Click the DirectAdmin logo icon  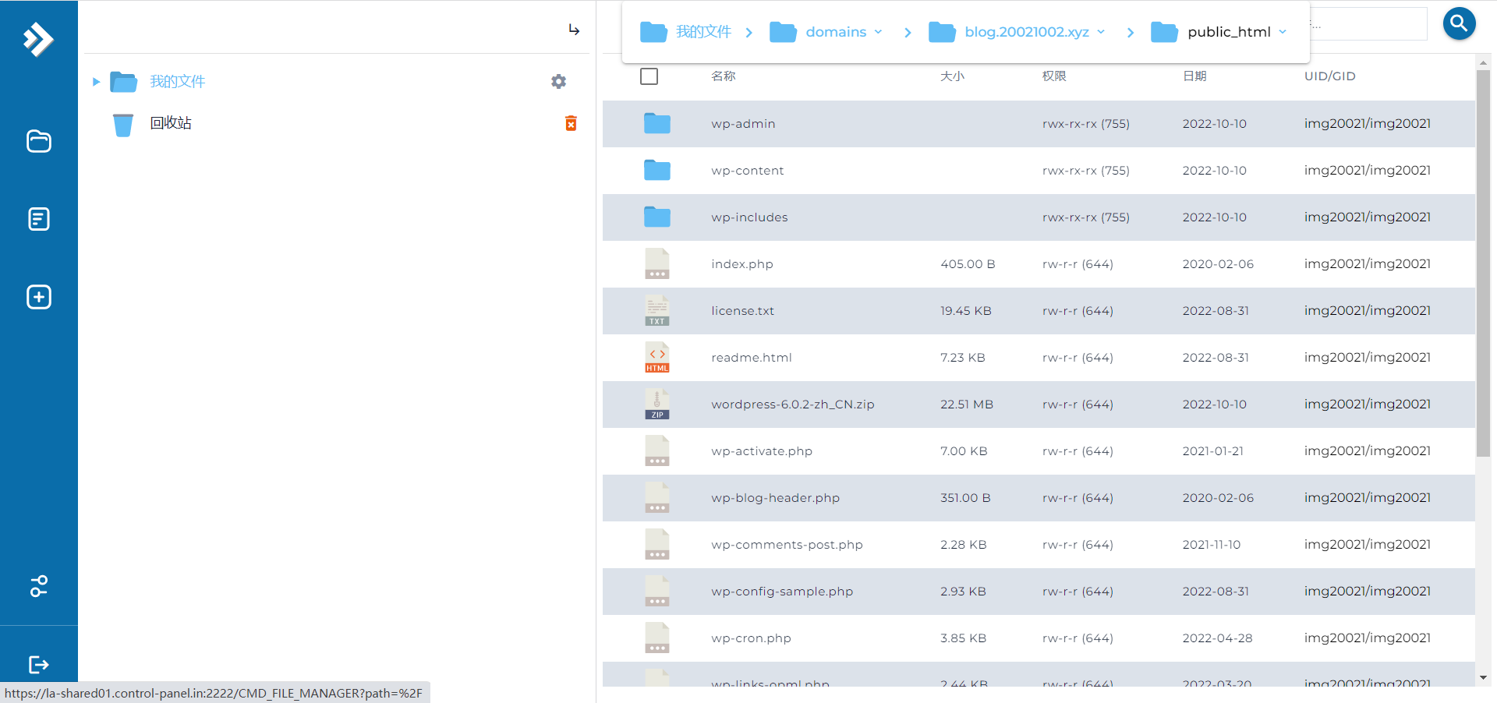(x=38, y=39)
